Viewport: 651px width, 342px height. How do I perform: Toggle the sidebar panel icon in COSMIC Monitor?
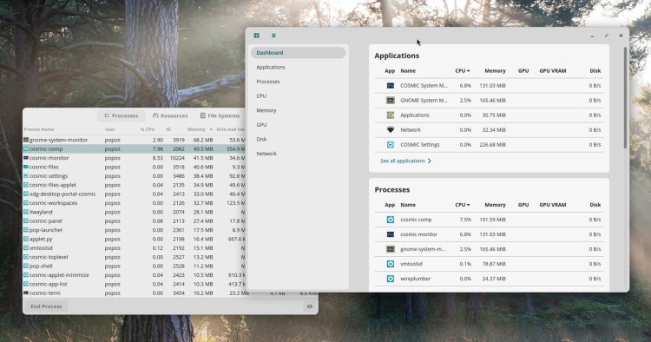click(257, 36)
